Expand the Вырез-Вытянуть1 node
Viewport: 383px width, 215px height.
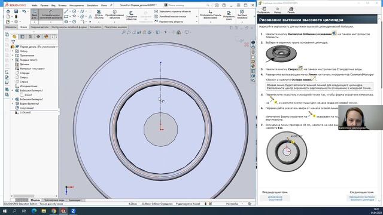pyautogui.click(x=13, y=103)
